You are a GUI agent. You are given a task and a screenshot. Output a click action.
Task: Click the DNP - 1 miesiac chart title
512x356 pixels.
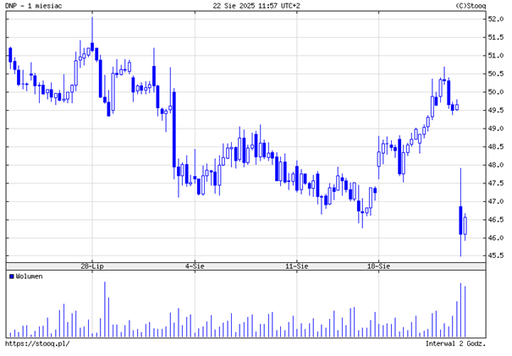coord(36,6)
